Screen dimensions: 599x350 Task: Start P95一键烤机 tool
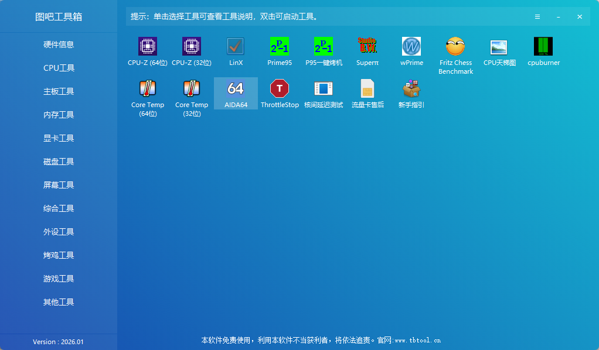(x=324, y=51)
